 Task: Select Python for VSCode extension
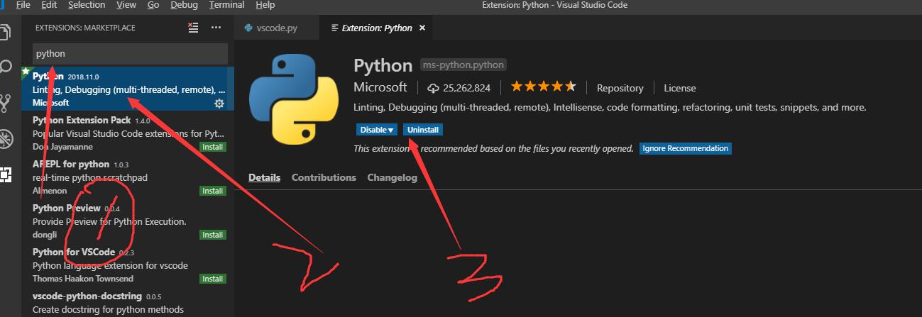(128, 265)
